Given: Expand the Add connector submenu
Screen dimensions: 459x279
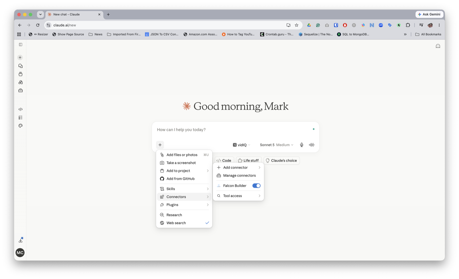Looking at the screenshot, I should [238, 168].
